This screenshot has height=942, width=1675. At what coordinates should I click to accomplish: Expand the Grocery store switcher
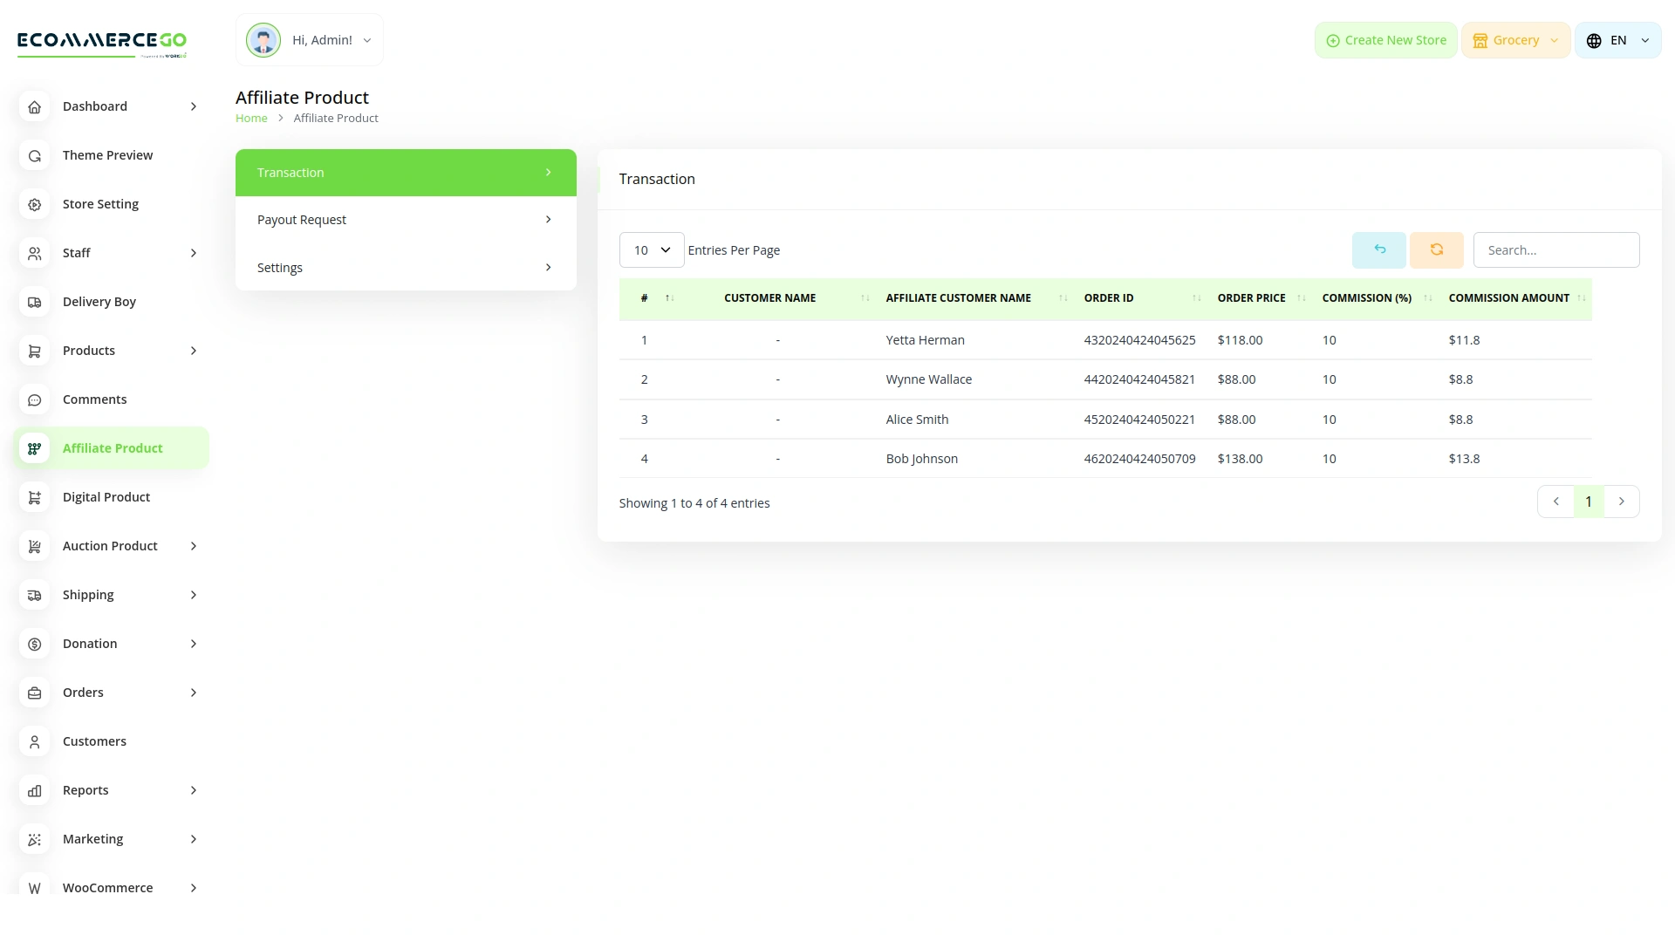(1515, 39)
